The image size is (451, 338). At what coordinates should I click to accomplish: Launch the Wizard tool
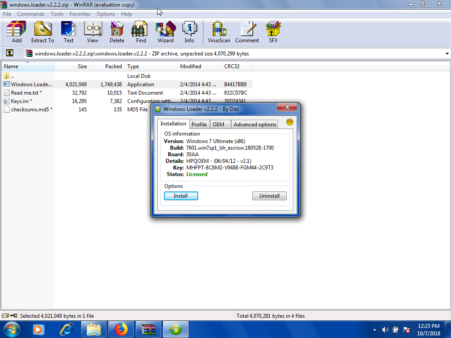pyautogui.click(x=166, y=32)
